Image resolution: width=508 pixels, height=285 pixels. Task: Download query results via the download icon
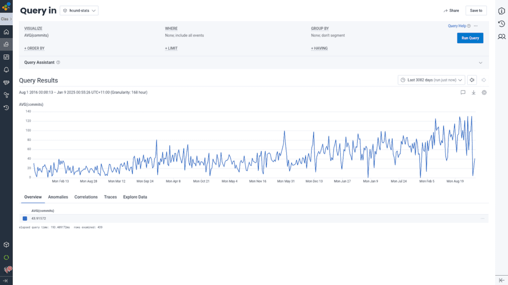coord(473,93)
